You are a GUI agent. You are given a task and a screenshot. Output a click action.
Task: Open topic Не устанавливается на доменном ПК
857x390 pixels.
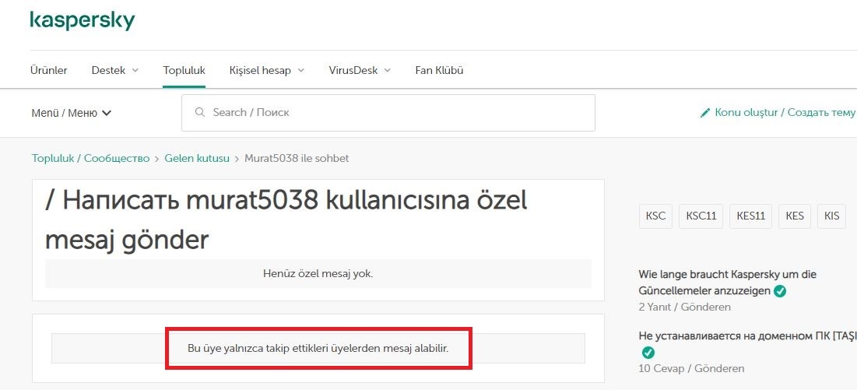pyautogui.click(x=748, y=336)
